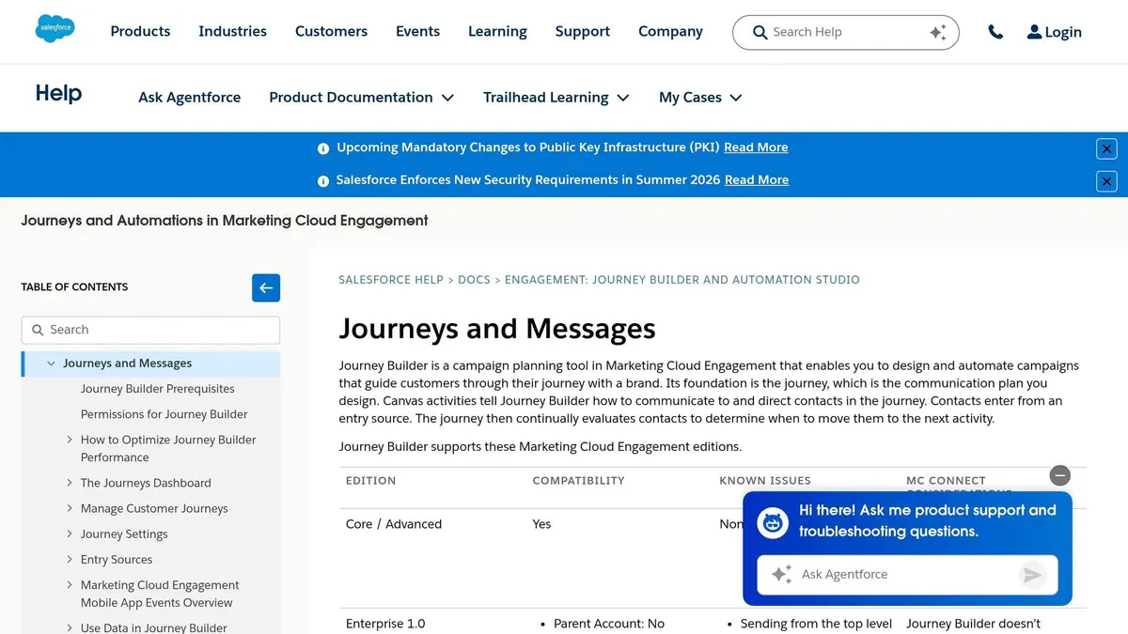
Task: Close the New Security Requirements banner
Action: (x=1106, y=181)
